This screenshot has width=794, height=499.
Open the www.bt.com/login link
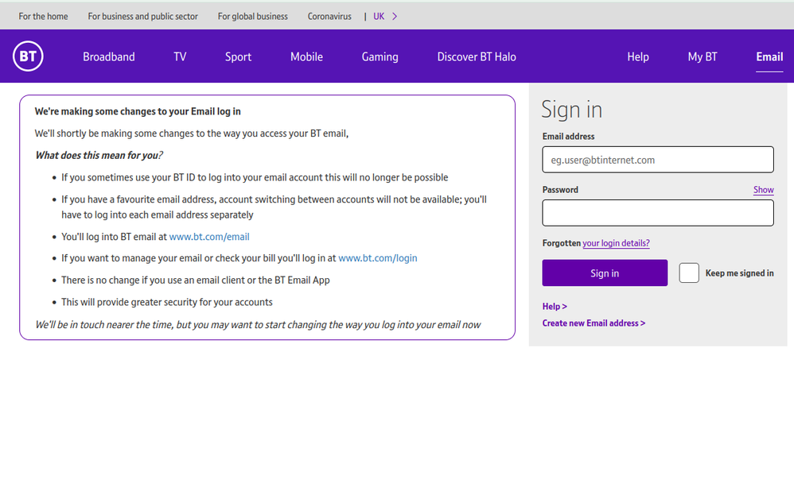point(378,257)
